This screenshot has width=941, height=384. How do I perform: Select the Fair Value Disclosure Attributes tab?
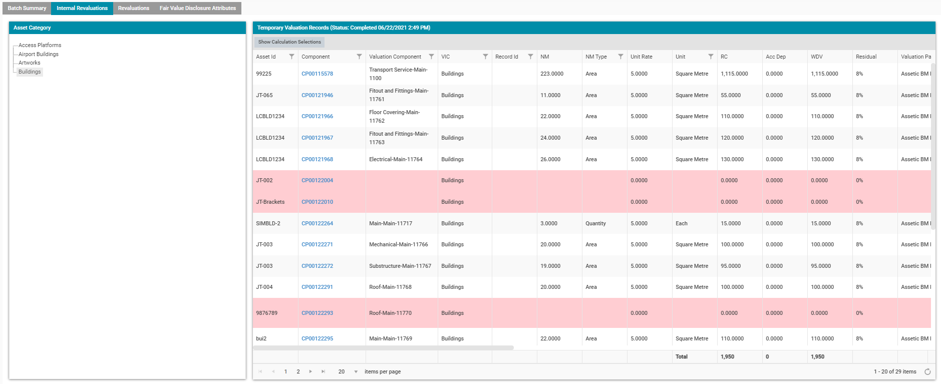197,8
